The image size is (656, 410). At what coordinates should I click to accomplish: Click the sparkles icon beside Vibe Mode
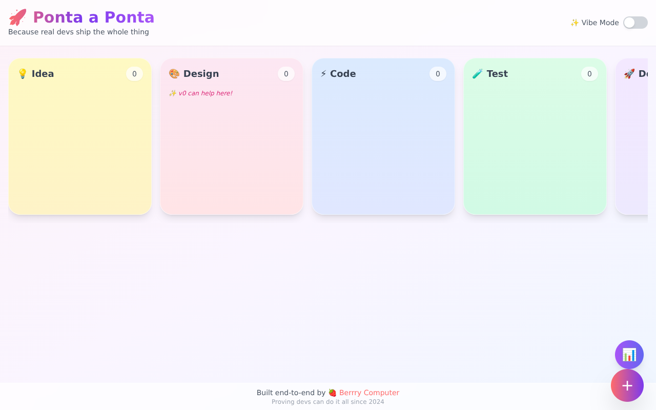click(575, 23)
